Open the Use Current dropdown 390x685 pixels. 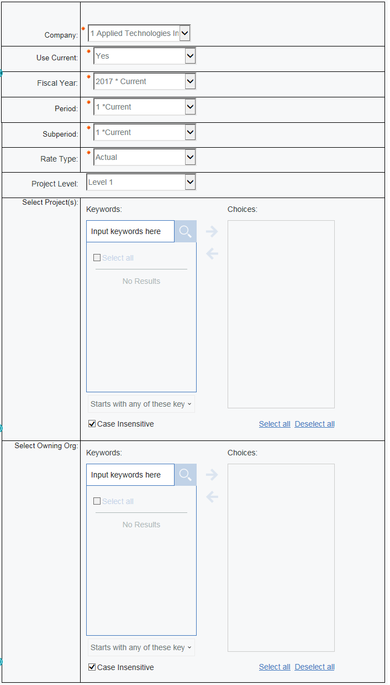[190, 56]
